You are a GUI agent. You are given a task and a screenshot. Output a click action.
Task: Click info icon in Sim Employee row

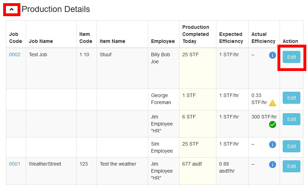(272, 145)
